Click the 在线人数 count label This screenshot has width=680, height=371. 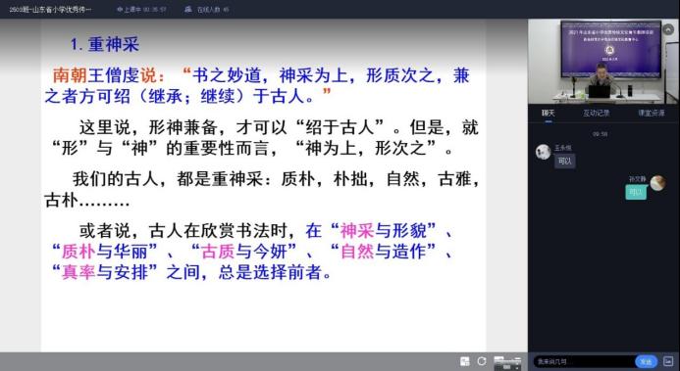(213, 9)
